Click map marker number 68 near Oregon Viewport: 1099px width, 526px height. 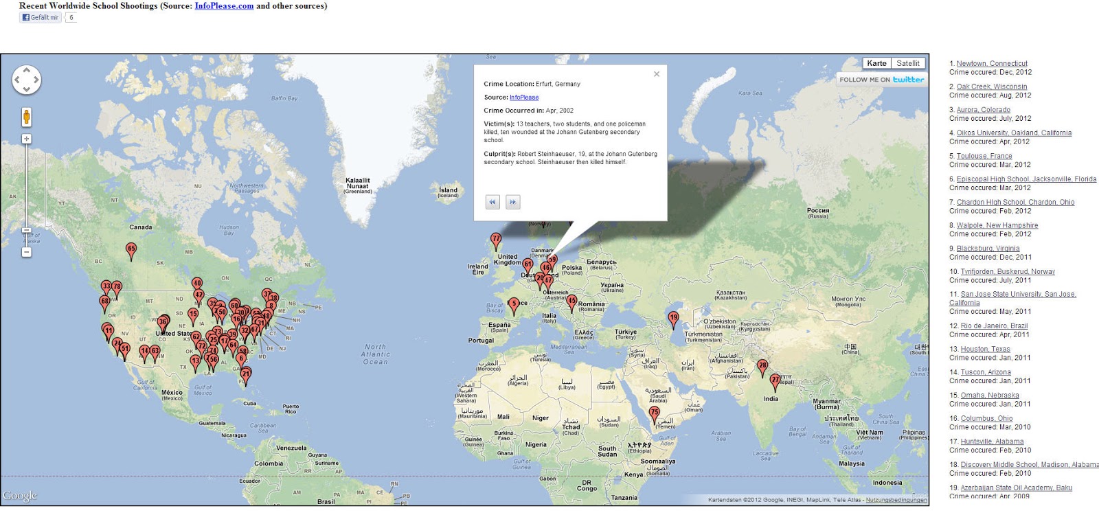(105, 303)
